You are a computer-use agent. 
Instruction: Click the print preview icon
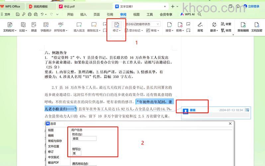36,14
